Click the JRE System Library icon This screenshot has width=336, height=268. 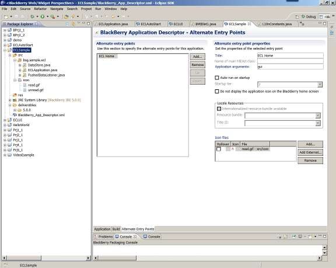15,100
